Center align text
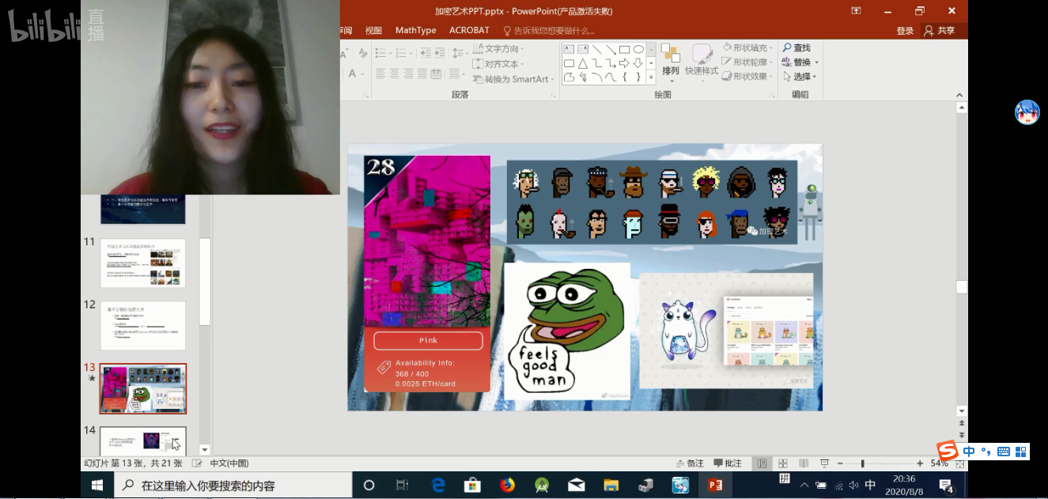The height and width of the screenshot is (499, 1048). click(x=395, y=74)
